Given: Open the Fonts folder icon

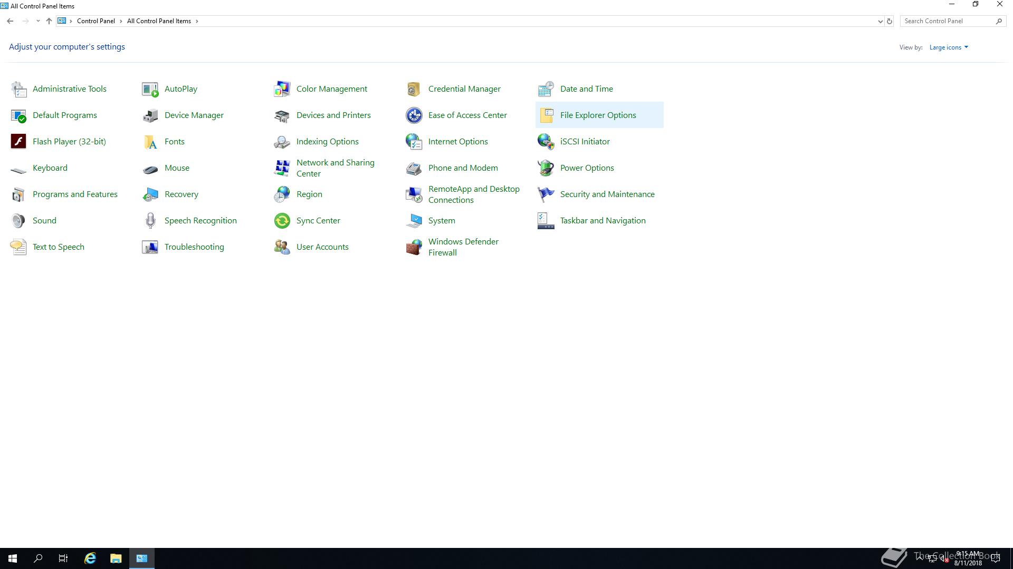Looking at the screenshot, I should pos(150,142).
